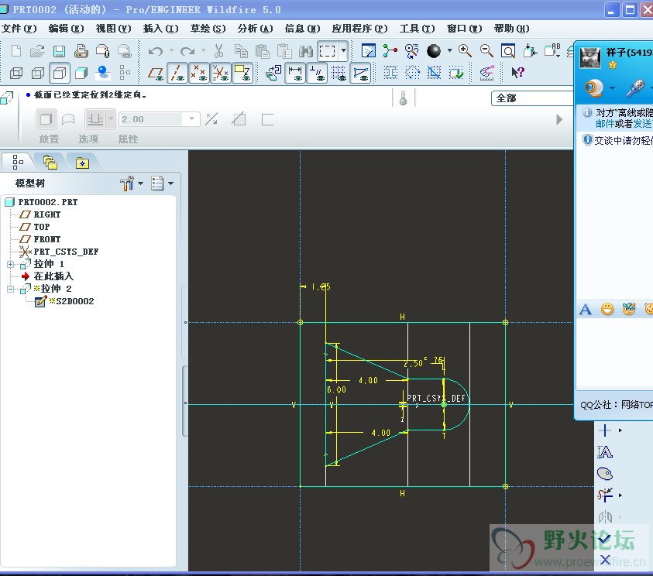
Task: Click the microphone icon in the QQ window
Action: 635,87
